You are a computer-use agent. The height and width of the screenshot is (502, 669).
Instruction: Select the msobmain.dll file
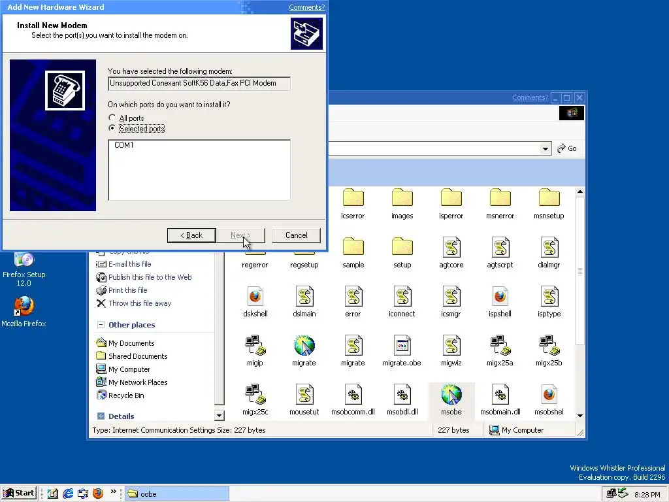coord(500,401)
